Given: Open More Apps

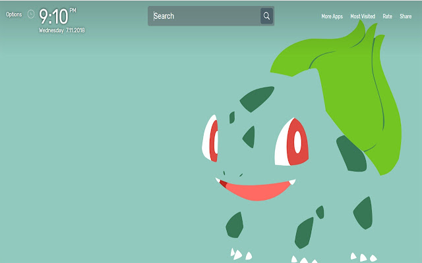Looking at the screenshot, I should point(332,16).
